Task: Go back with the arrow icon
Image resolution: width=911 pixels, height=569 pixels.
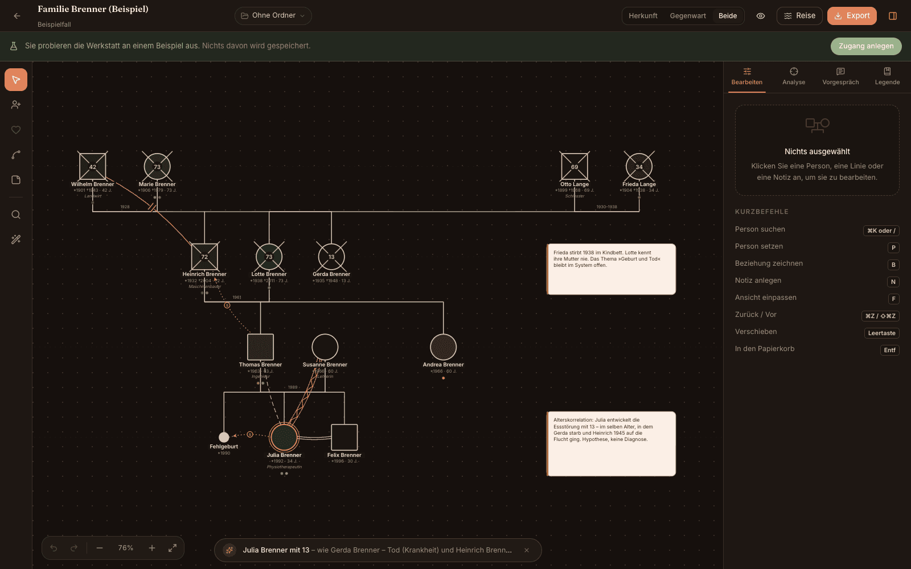Action: click(17, 16)
